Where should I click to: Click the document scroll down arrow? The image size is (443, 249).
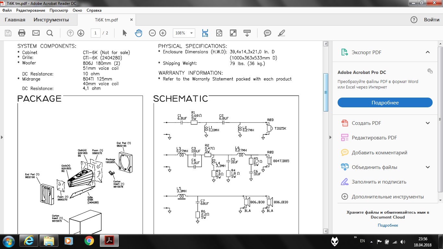(x=326, y=231)
